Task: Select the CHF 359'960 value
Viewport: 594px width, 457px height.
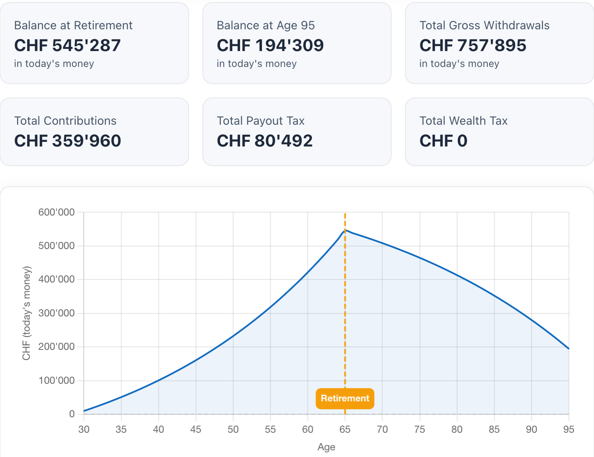Action: pyautogui.click(x=67, y=141)
